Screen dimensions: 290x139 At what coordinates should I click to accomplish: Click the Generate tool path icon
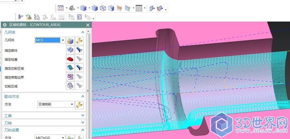[21, 17]
